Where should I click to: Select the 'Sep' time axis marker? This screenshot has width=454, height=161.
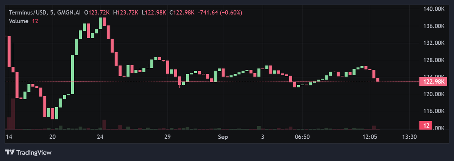coord(223,136)
